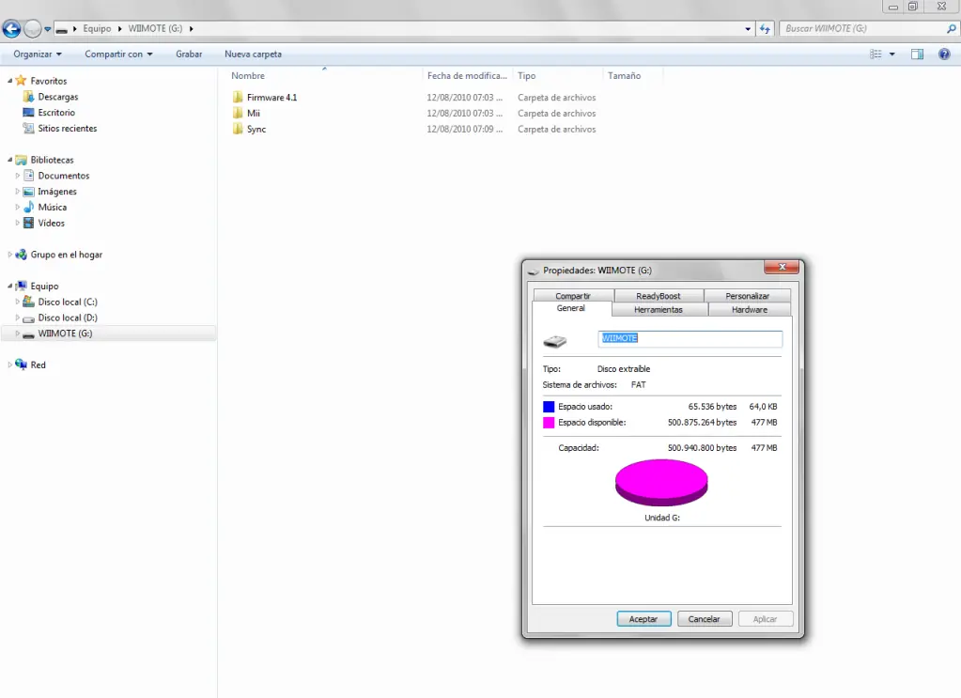Click the "65.536 bytes" used space value

click(x=712, y=406)
